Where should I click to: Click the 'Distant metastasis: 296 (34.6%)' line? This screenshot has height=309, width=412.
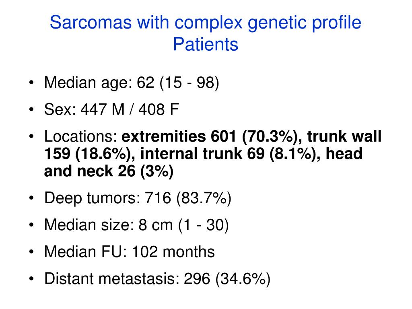pyautogui.click(x=157, y=279)
